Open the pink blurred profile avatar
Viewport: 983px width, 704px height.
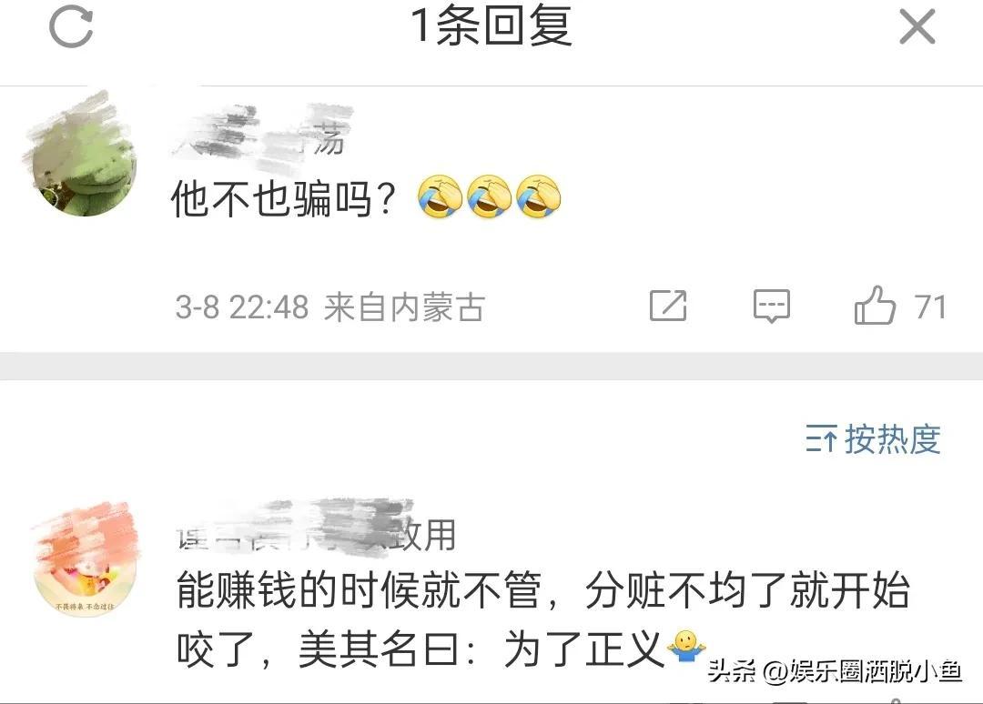[86, 558]
